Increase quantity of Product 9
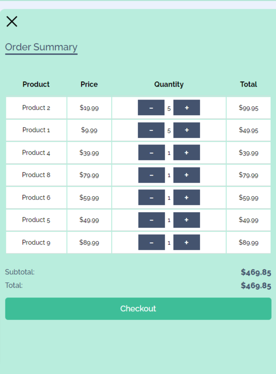The image size is (276, 374). (186, 242)
